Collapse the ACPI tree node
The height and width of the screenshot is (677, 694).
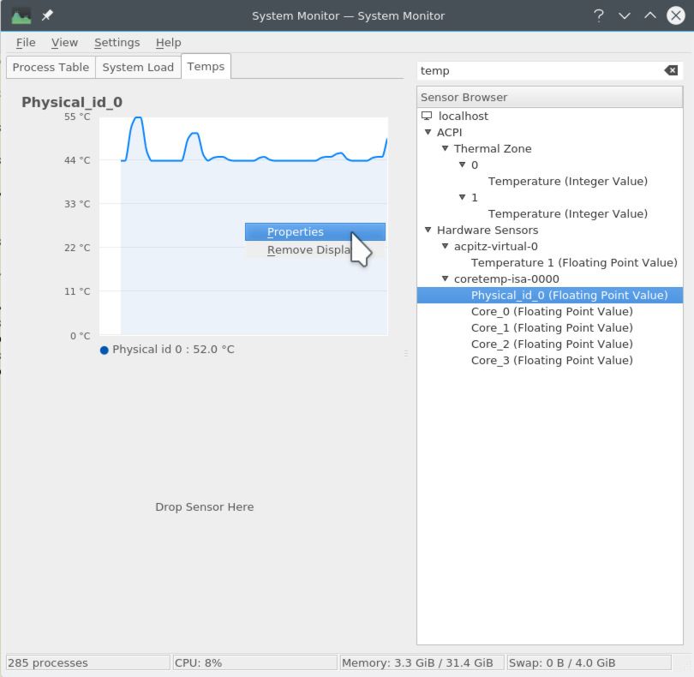[428, 132]
